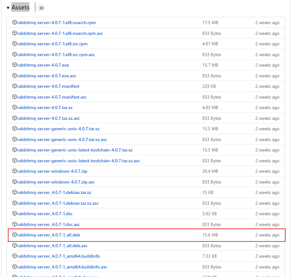Click package icon beside rabbitmq-server-4.0.7-1.el8.noarch.rpm

pyautogui.click(x=15, y=23)
